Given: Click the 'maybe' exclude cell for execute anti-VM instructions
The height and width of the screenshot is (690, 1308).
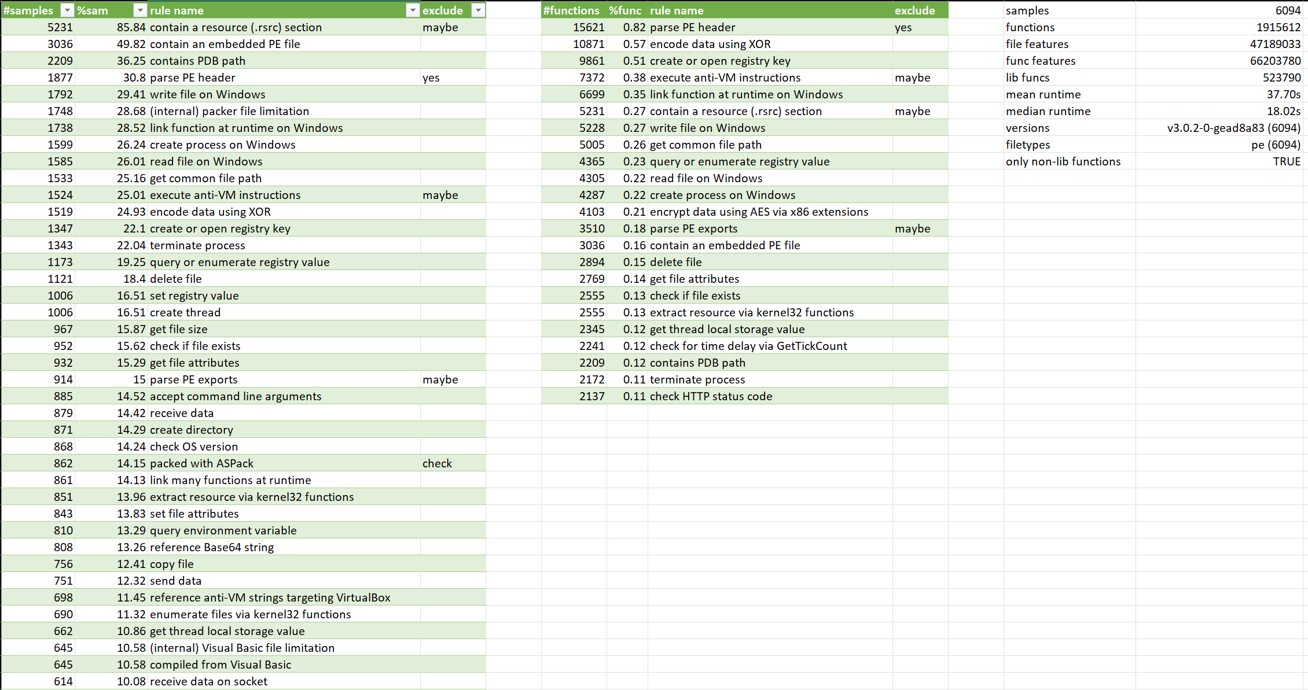Looking at the screenshot, I should point(440,195).
